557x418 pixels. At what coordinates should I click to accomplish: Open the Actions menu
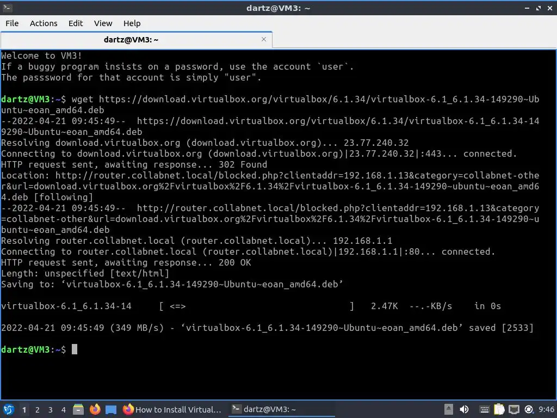pos(44,23)
